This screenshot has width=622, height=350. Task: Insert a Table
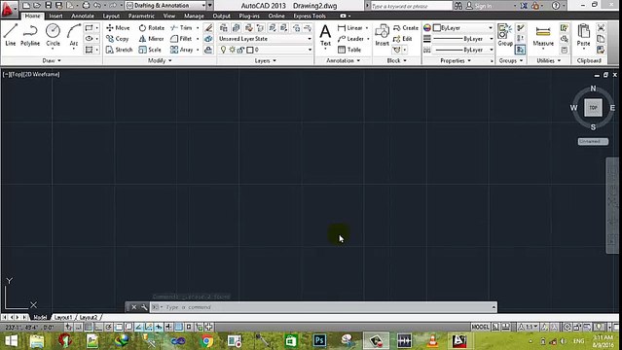click(x=349, y=50)
